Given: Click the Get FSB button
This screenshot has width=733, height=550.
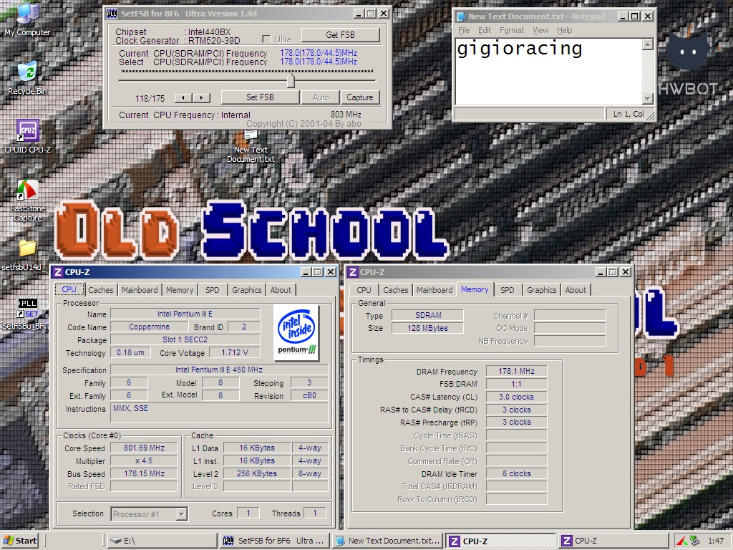Looking at the screenshot, I should (x=340, y=35).
